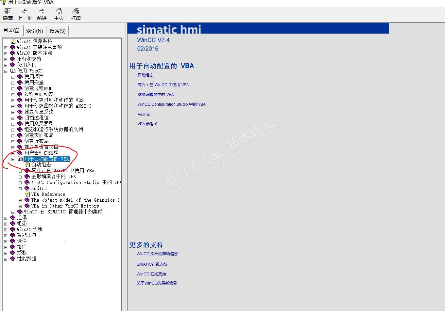Click the topic icon beside VBA Reference
This screenshot has height=311, width=445.
coord(27,194)
